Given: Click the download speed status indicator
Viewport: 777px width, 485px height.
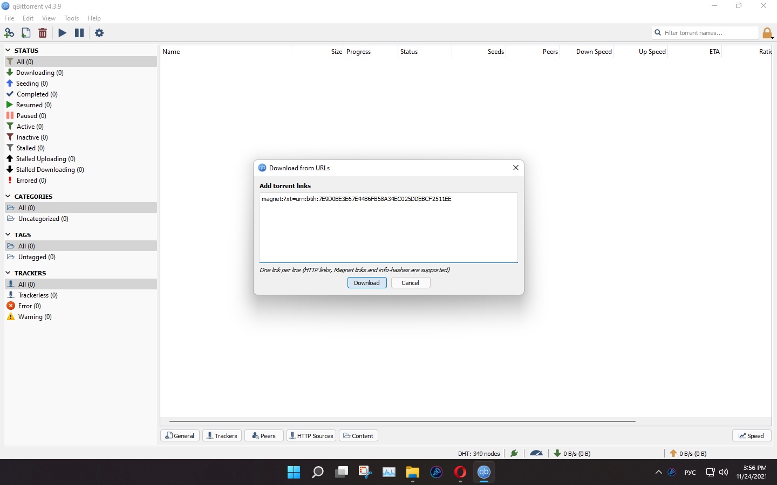Looking at the screenshot, I should (572, 453).
